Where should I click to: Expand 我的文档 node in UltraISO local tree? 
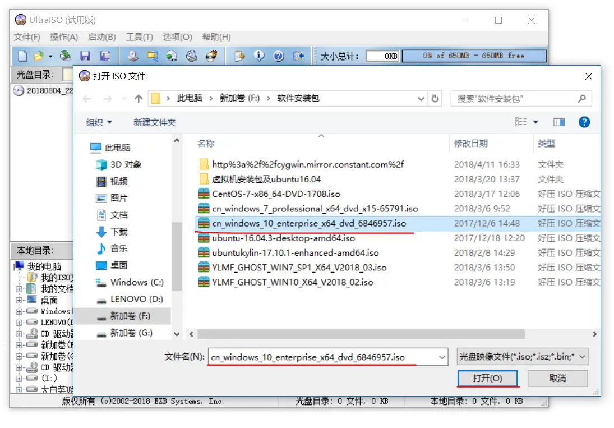click(19, 289)
